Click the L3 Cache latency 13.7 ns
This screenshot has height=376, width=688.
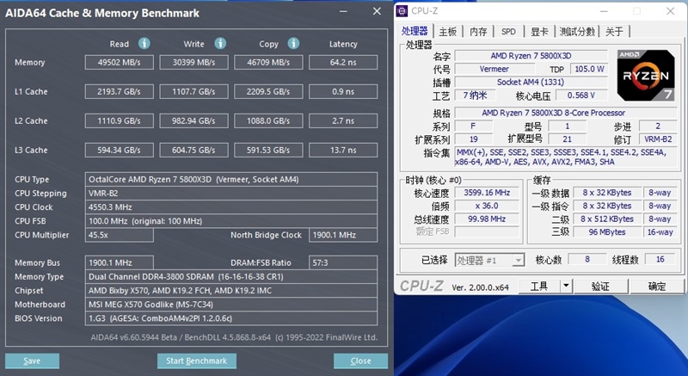click(x=343, y=150)
